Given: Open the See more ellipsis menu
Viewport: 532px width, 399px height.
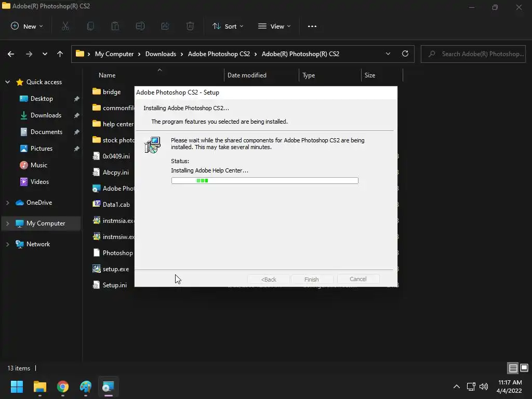Looking at the screenshot, I should tap(312, 26).
